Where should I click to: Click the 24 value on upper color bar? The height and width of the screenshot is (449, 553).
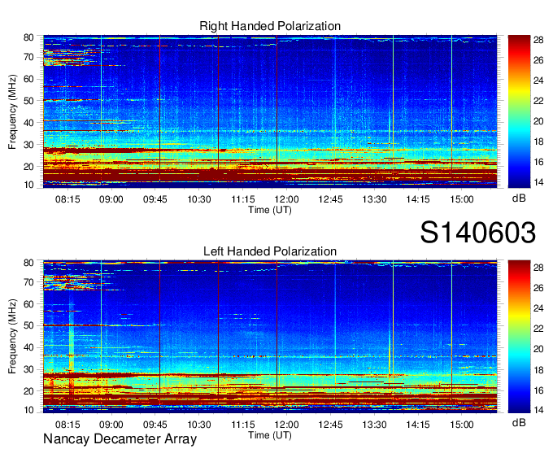point(538,81)
